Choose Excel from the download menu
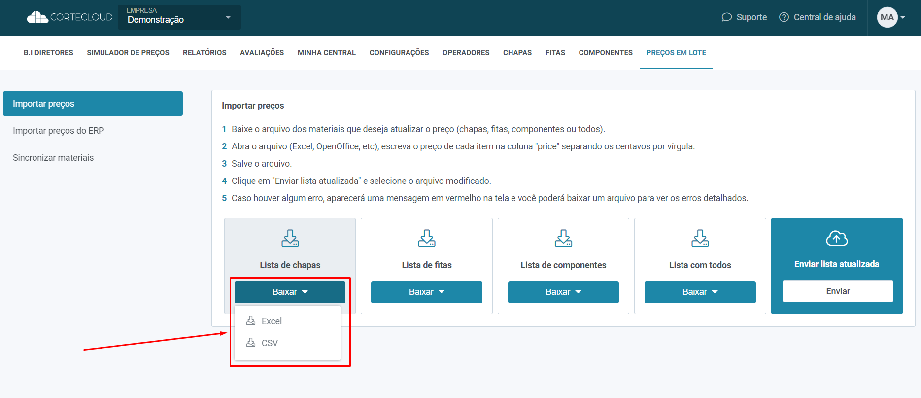The height and width of the screenshot is (398, 921). pos(272,321)
